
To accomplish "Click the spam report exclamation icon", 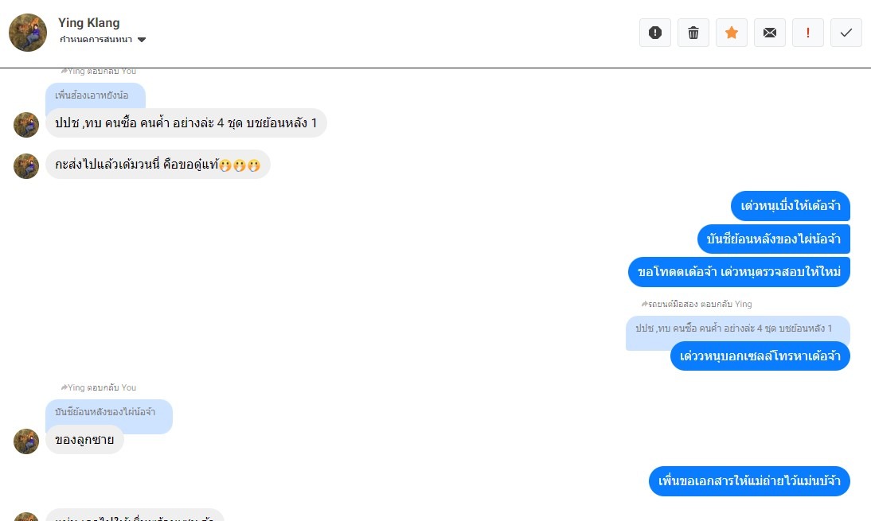I will [x=655, y=33].
